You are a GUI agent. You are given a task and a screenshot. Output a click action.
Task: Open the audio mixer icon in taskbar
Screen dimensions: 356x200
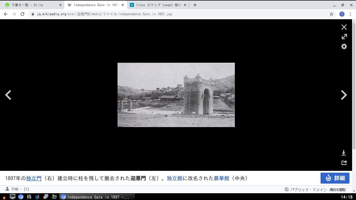pos(29,197)
